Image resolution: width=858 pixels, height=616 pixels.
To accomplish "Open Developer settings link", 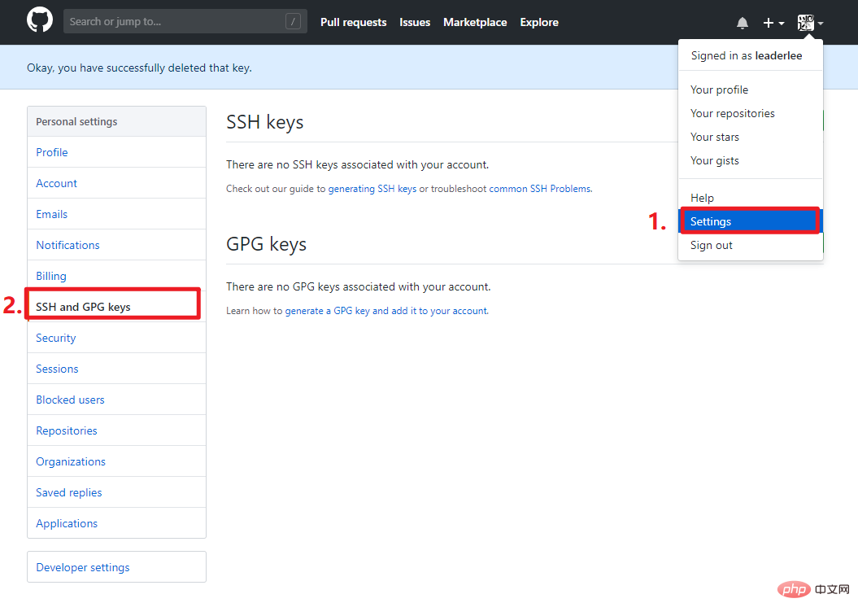I will click(83, 567).
